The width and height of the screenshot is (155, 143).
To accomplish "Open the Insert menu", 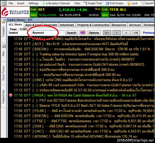I will [21, 3].
